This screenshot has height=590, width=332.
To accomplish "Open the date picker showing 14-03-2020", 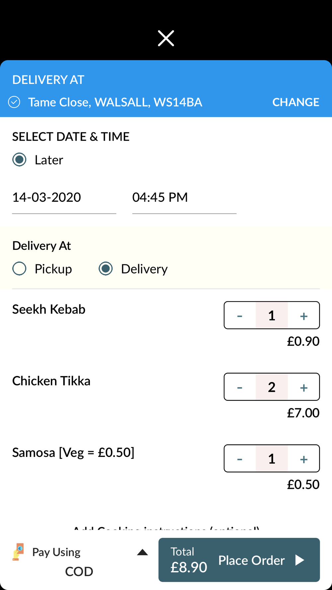I will pyautogui.click(x=64, y=198).
